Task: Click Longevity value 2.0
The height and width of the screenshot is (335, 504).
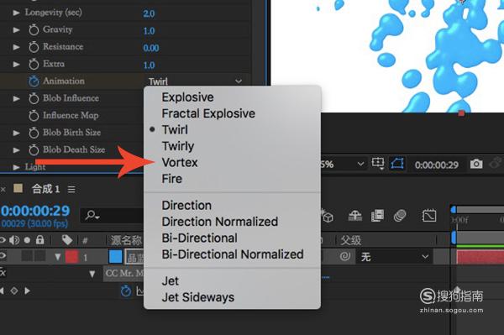Action: [149, 13]
